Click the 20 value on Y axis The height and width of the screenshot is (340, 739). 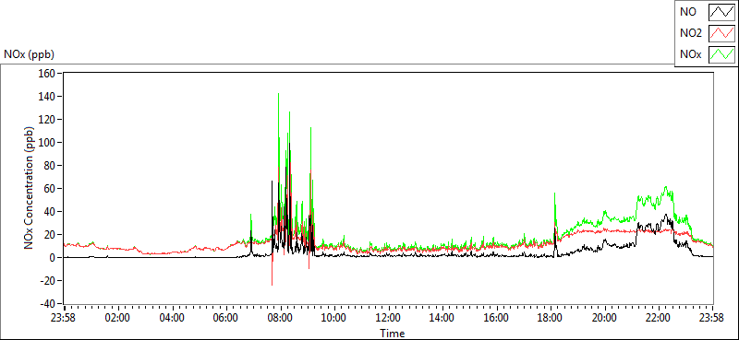(x=51, y=235)
